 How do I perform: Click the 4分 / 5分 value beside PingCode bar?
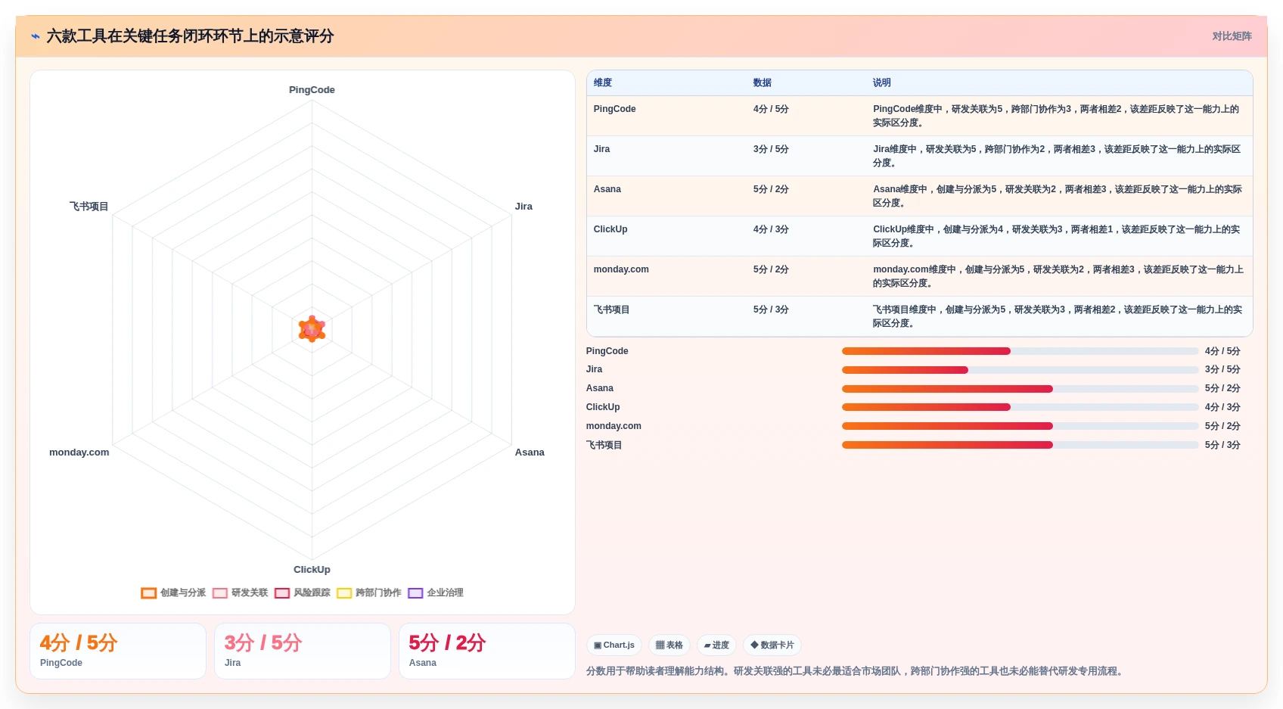pos(1222,351)
